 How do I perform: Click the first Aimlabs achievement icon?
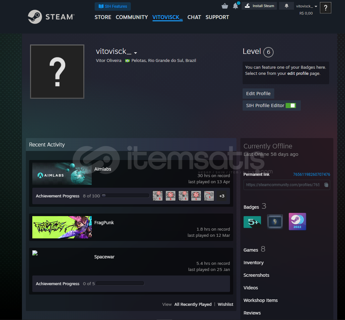pos(158,196)
